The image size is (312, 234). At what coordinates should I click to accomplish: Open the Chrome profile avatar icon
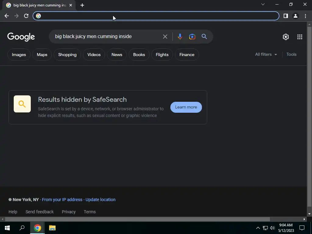(x=296, y=16)
